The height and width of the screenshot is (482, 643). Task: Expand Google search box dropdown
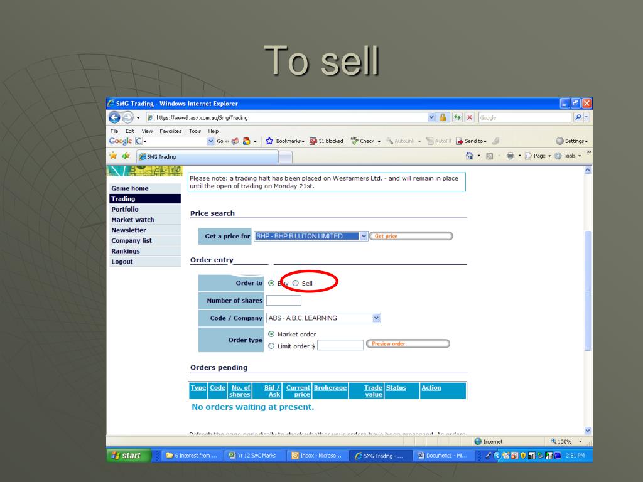(x=211, y=141)
